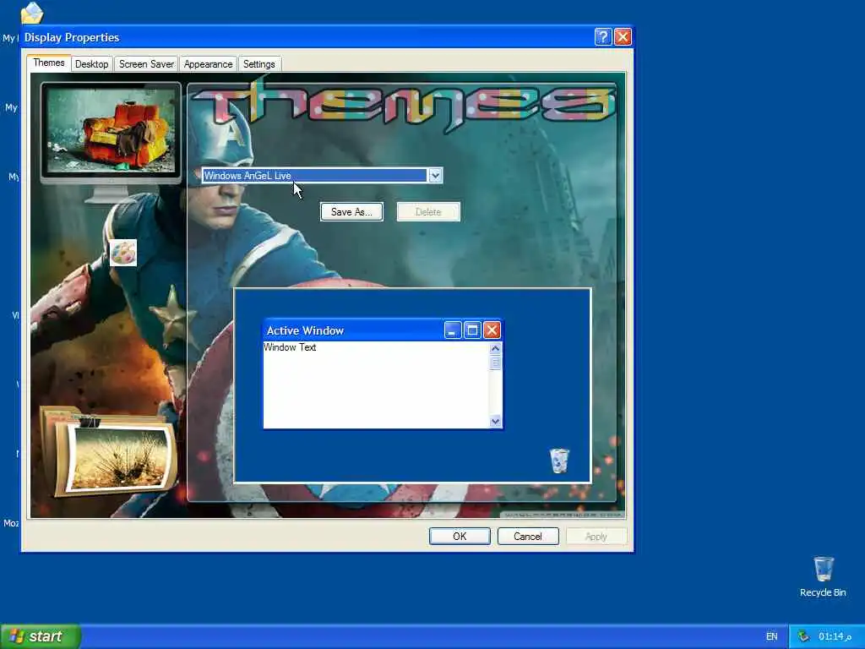Switch to the Themes tab
The height and width of the screenshot is (649, 865).
(48, 63)
